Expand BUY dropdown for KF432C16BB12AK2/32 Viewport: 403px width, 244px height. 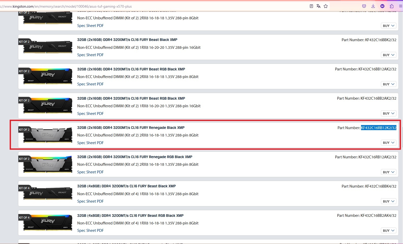pyautogui.click(x=388, y=84)
